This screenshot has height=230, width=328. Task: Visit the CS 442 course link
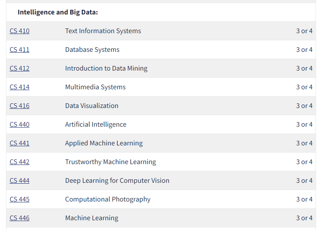[20, 162]
